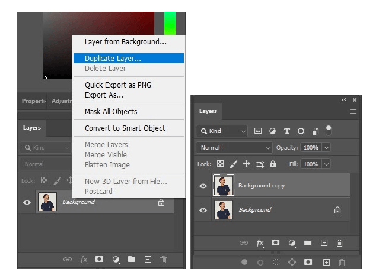Select Layers tab in left panel
Image resolution: width=376 pixels, height=275 pixels.
pos(32,128)
